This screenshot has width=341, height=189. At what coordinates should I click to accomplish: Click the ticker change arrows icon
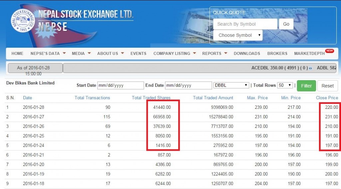311,68
